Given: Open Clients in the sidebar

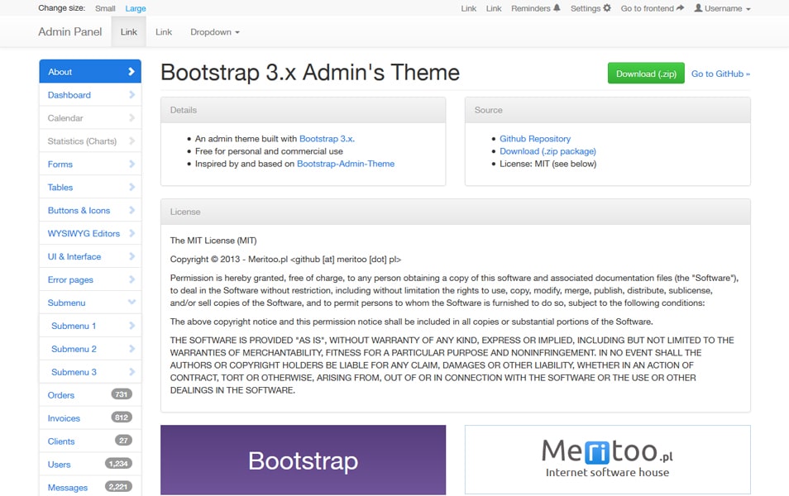Looking at the screenshot, I should pyautogui.click(x=90, y=441).
